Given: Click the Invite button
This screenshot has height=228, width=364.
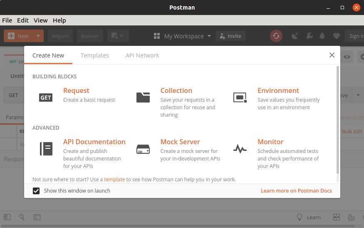Looking at the screenshot, I should 230,36.
